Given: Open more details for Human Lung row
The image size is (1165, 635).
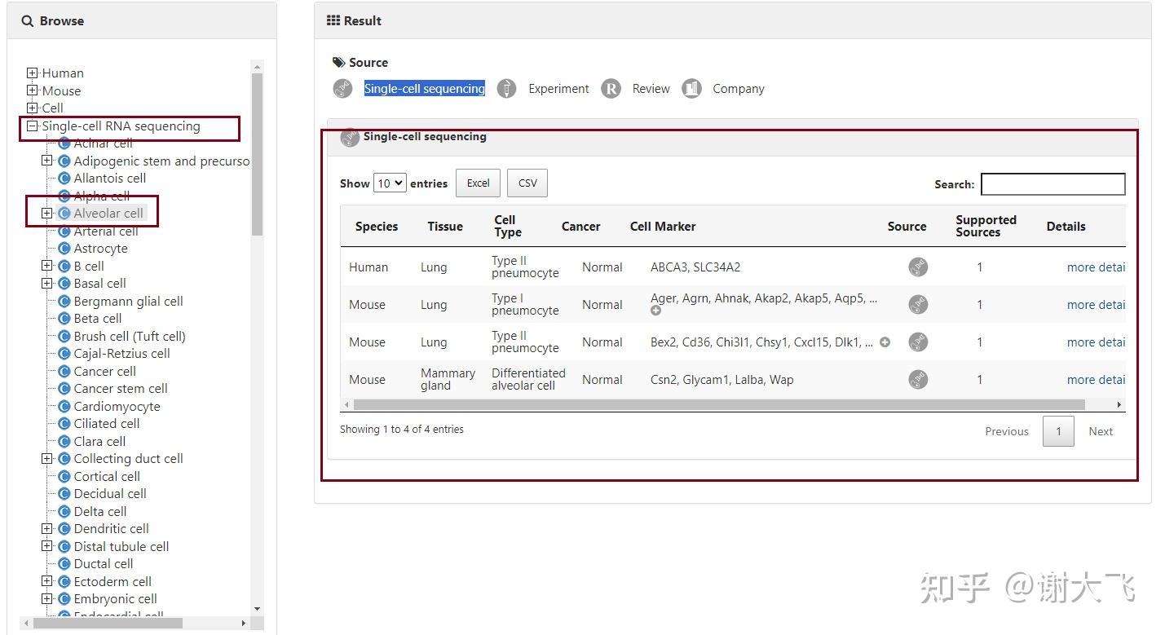Looking at the screenshot, I should pyautogui.click(x=1095, y=267).
